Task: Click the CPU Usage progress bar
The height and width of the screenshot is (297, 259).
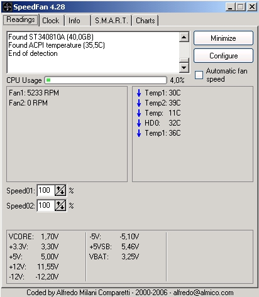Action: (106, 80)
